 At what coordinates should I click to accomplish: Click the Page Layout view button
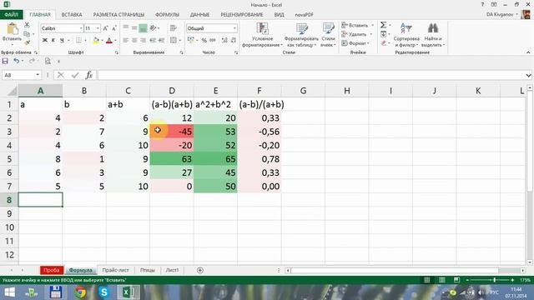point(442,280)
